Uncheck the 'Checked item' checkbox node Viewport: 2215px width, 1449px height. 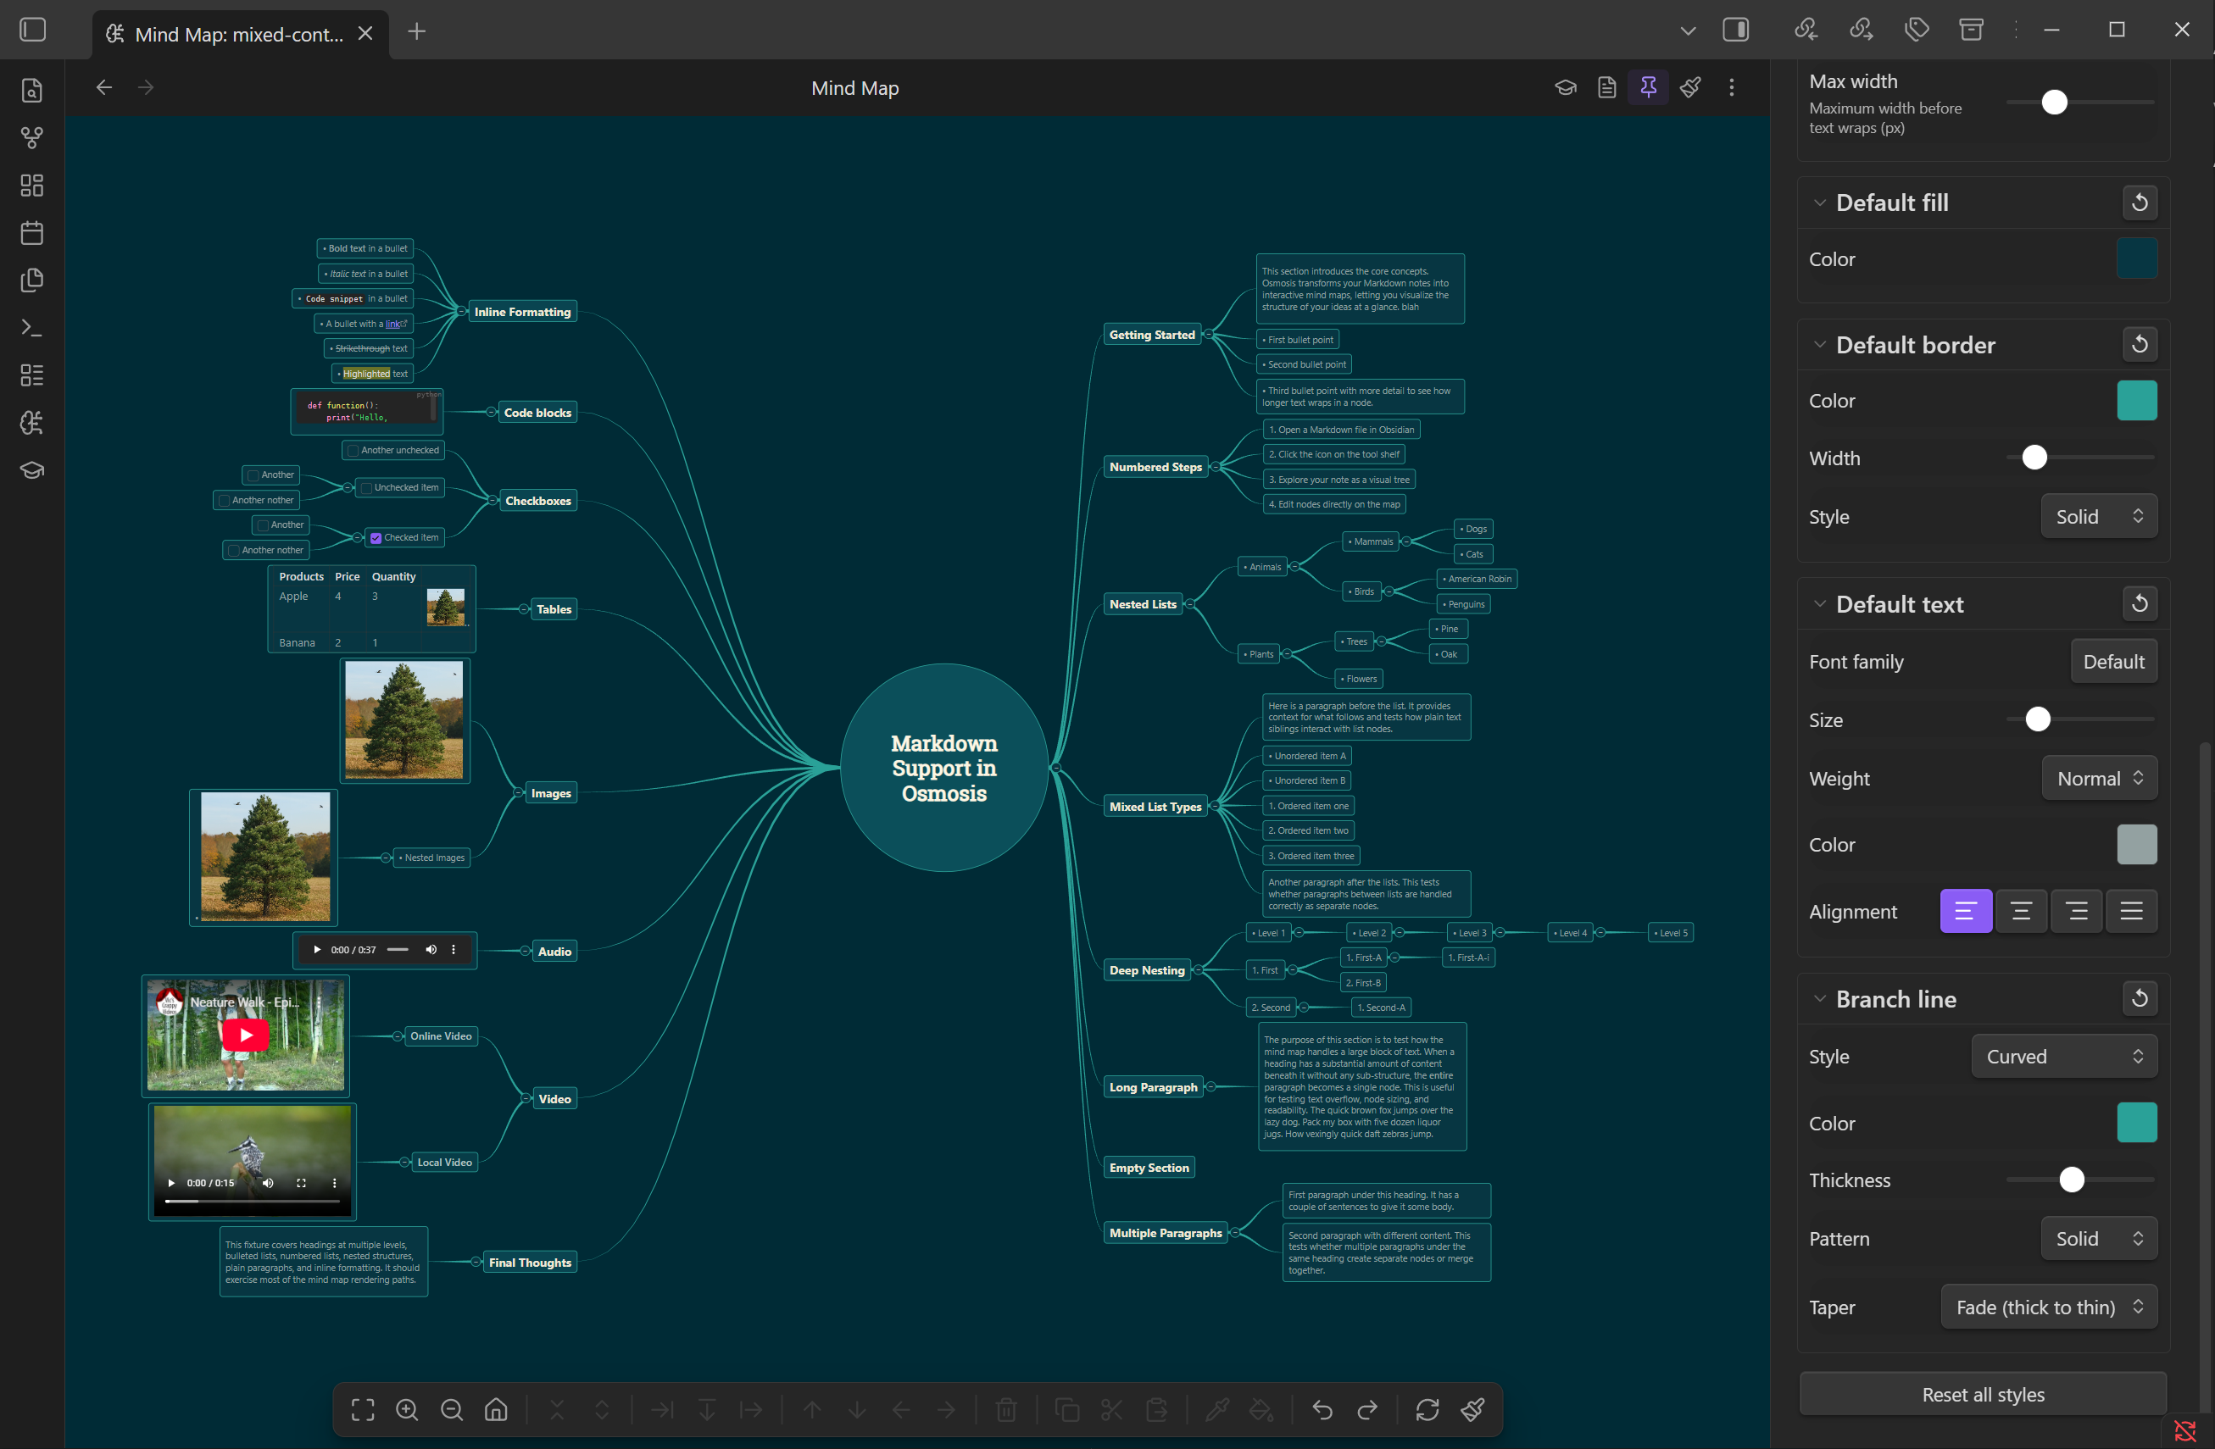tap(376, 536)
